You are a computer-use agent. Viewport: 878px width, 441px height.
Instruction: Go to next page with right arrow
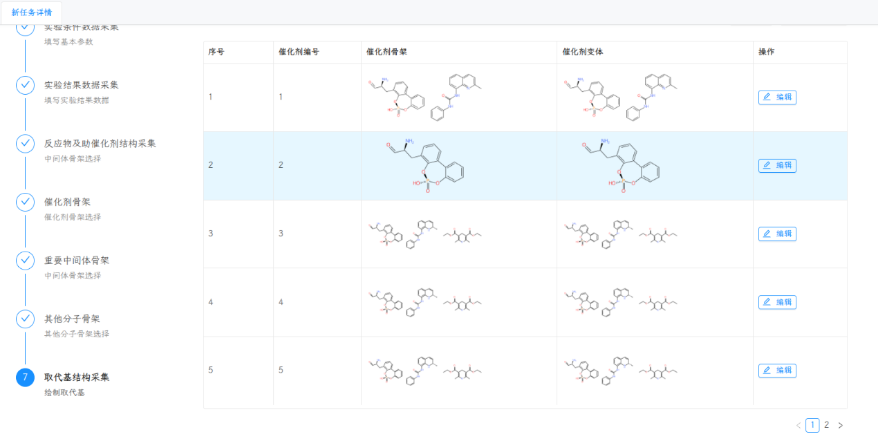click(841, 425)
